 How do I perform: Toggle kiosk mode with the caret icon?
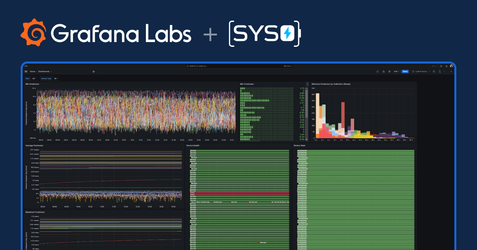click(x=452, y=71)
